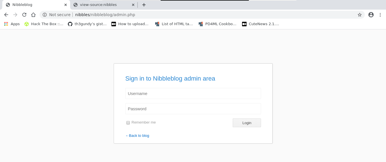Go back with the browser back arrow
The width and height of the screenshot is (386, 162).
pos(6,15)
